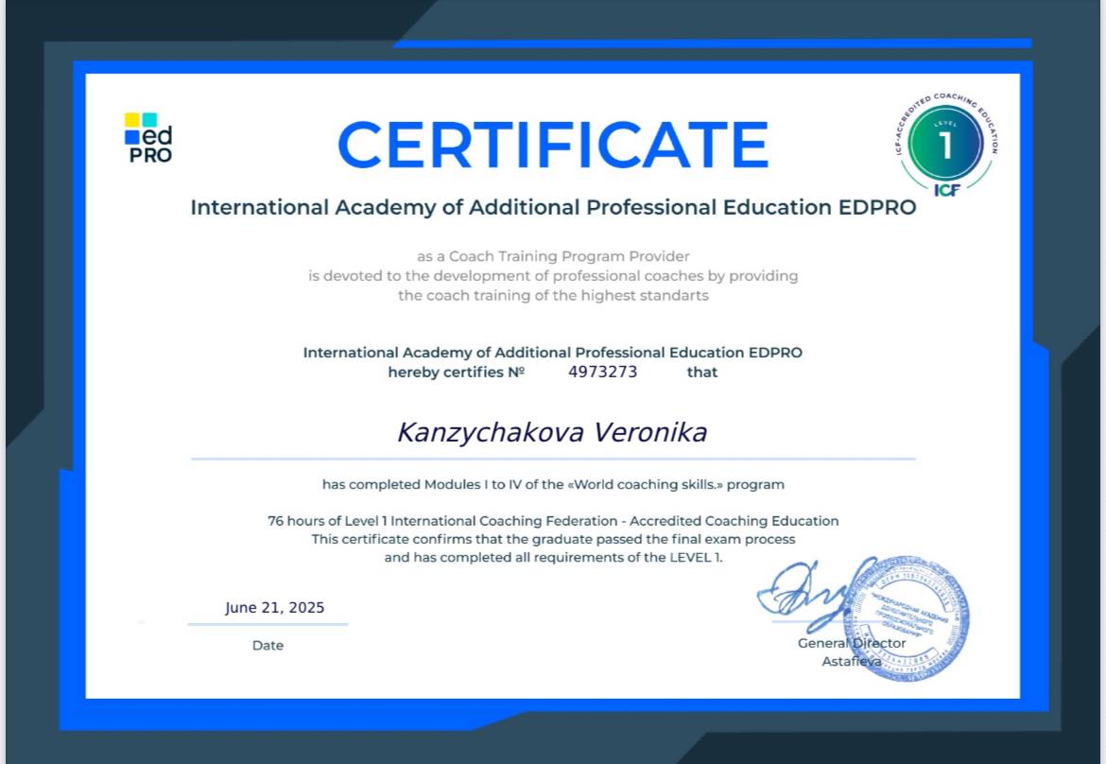Click the large CERTIFICATE heading

(553, 145)
